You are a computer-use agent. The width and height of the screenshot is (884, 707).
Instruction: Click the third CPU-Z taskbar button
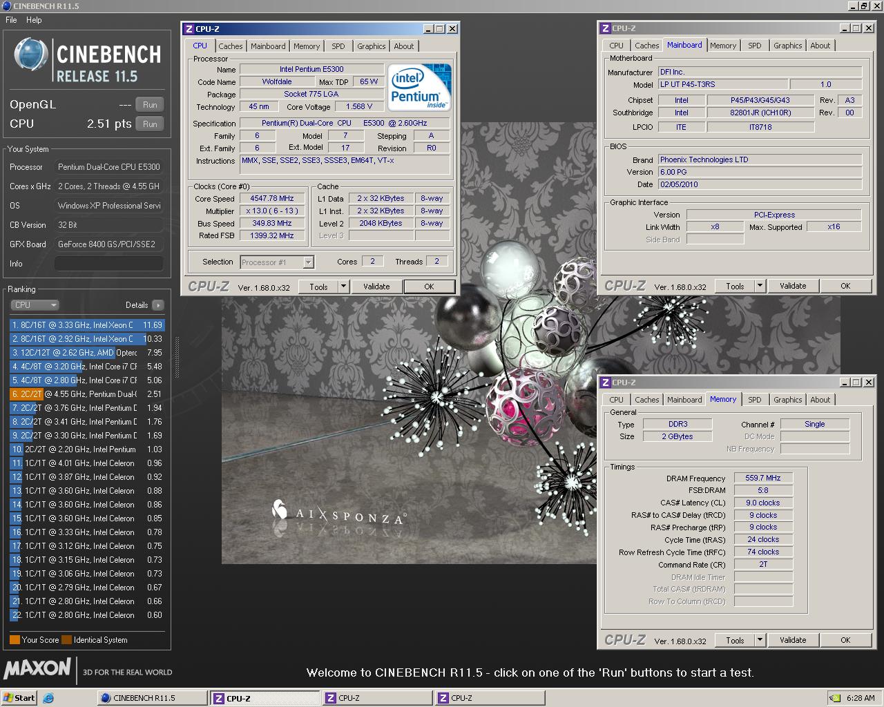(x=490, y=698)
